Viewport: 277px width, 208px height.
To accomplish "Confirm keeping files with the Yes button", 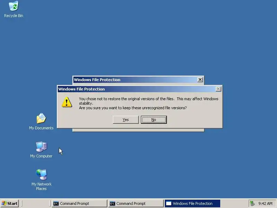I will tap(126, 120).
